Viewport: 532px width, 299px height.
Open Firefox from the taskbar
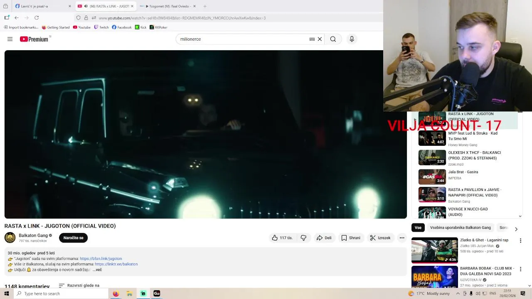click(x=116, y=294)
